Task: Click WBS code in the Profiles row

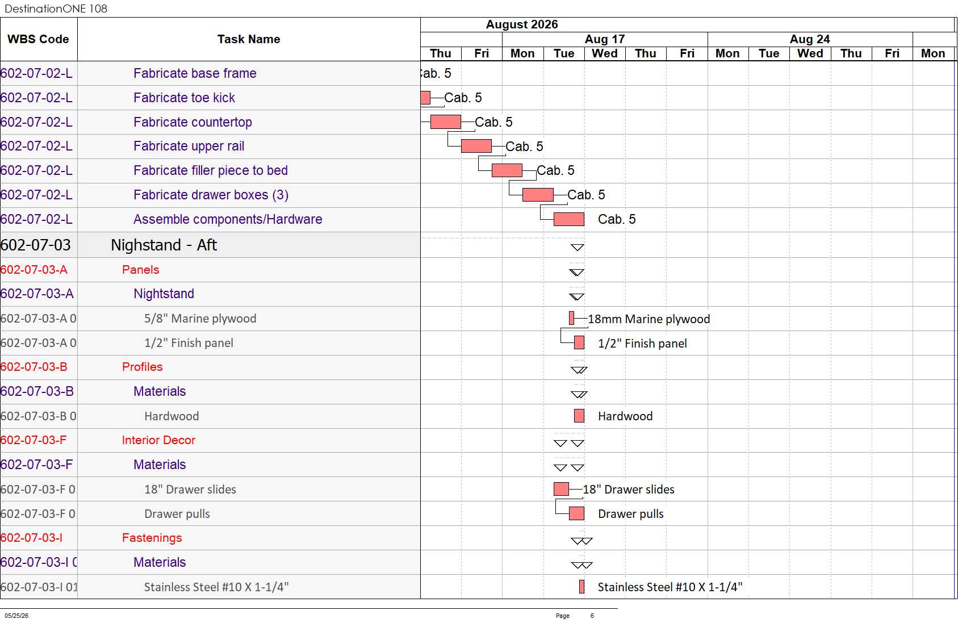Action: (34, 367)
